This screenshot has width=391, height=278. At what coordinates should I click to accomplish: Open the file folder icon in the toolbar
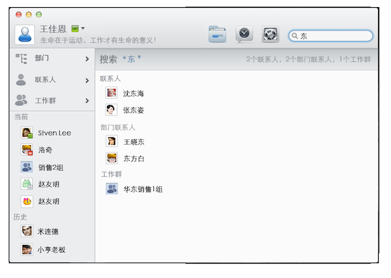point(218,35)
